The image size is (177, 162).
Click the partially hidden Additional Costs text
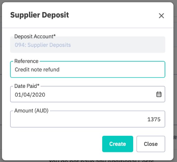(101, 161)
